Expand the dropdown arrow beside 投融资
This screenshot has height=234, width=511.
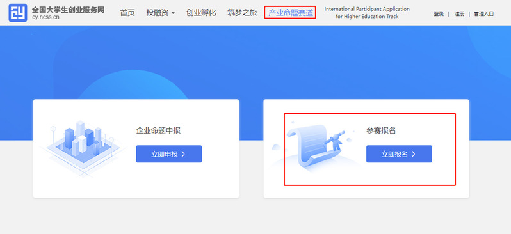[173, 13]
